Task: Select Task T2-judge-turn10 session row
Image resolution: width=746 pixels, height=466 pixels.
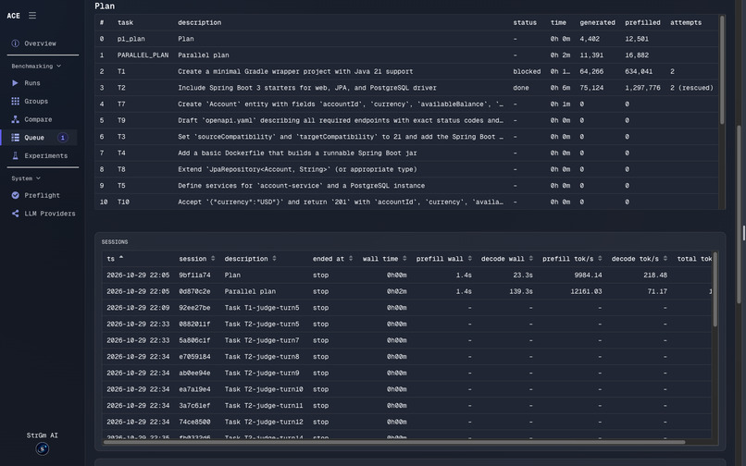Action: pos(406,389)
